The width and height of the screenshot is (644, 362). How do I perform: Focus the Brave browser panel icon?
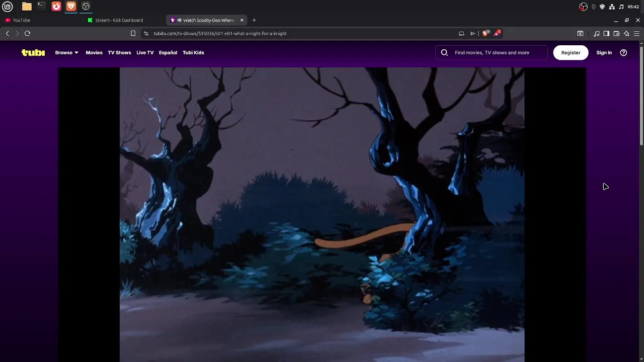[x=71, y=7]
